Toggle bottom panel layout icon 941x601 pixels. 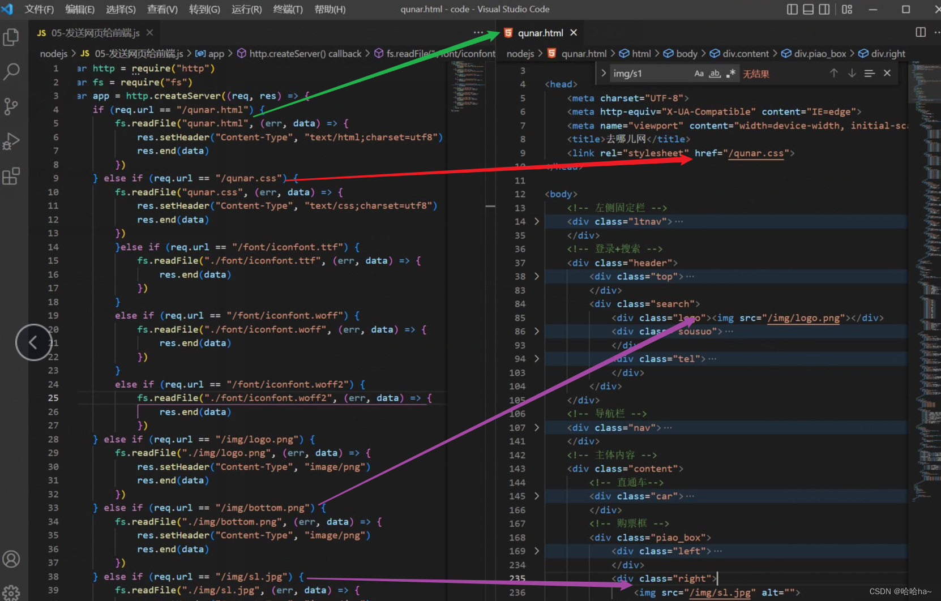click(x=808, y=9)
